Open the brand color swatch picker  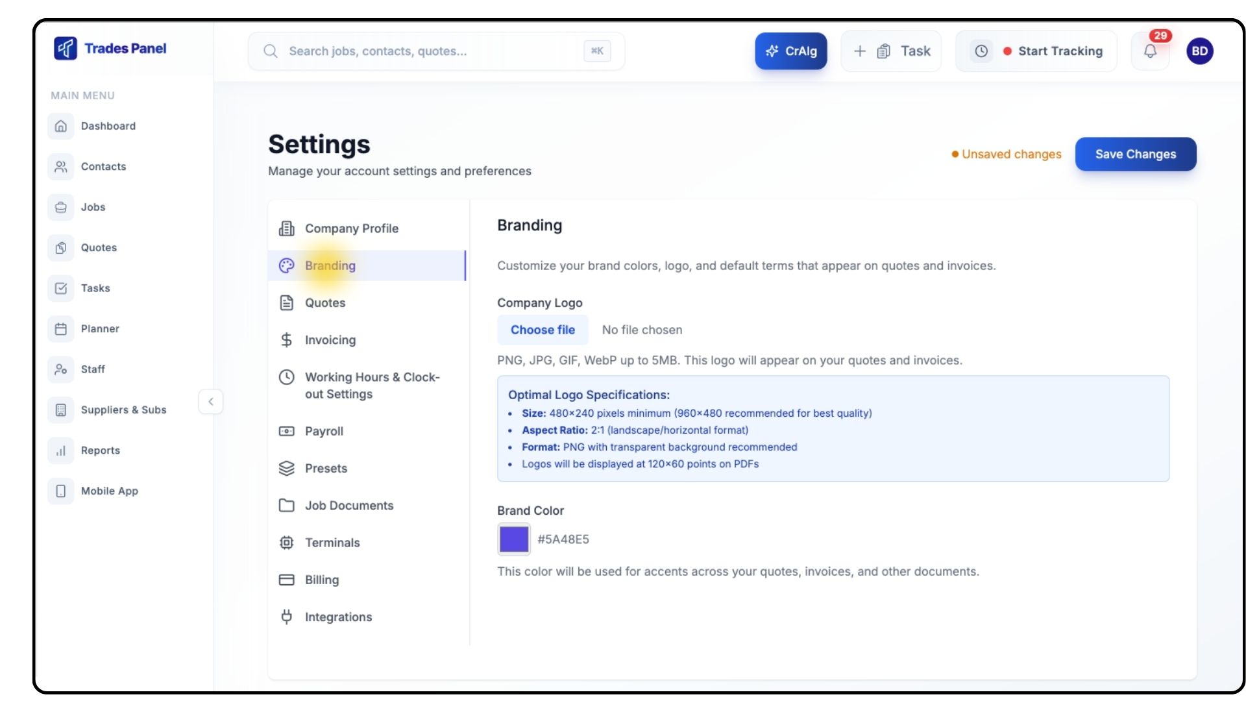tap(513, 539)
